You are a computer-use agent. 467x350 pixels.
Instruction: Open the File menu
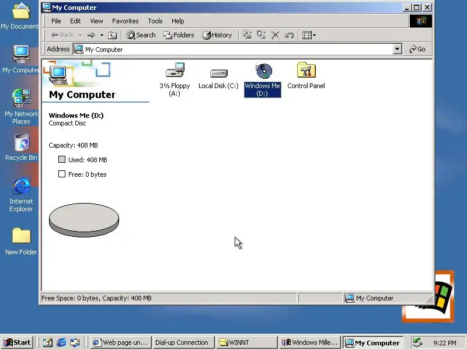(x=56, y=21)
